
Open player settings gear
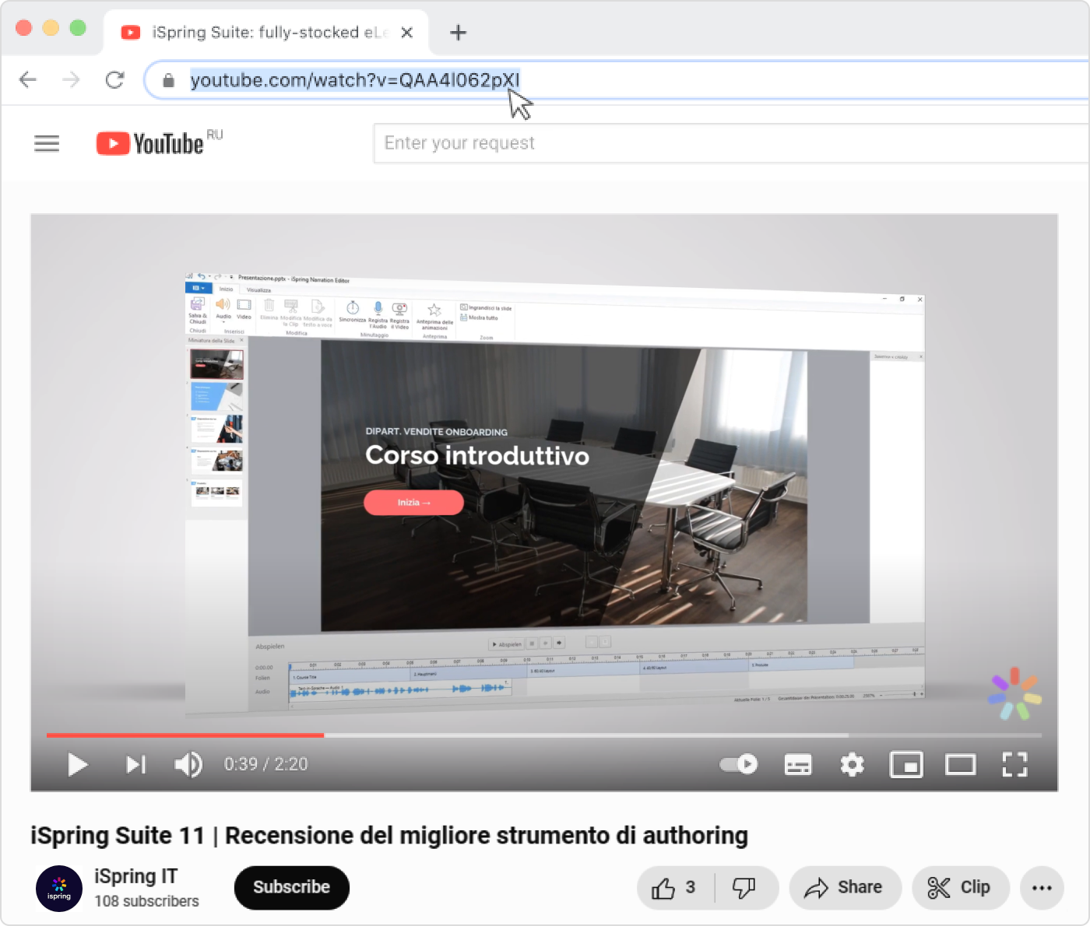click(853, 765)
